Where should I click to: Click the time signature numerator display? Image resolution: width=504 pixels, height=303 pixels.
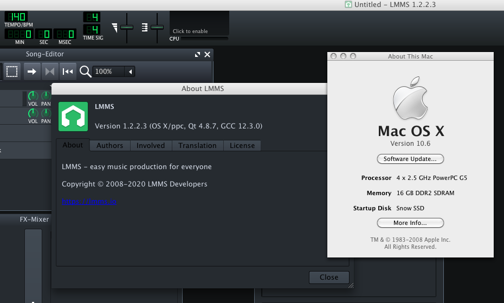pyautogui.click(x=92, y=17)
